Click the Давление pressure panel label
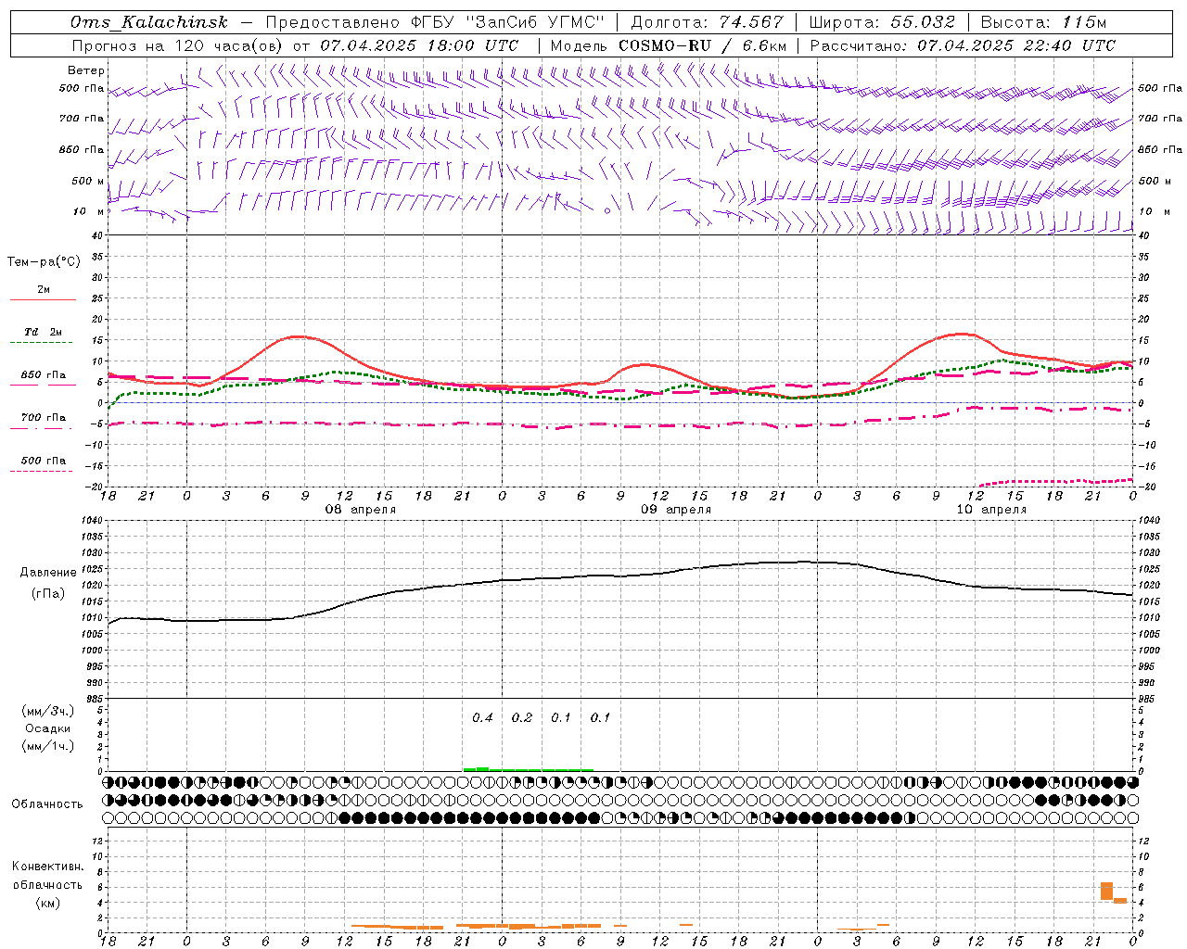 pos(48,573)
